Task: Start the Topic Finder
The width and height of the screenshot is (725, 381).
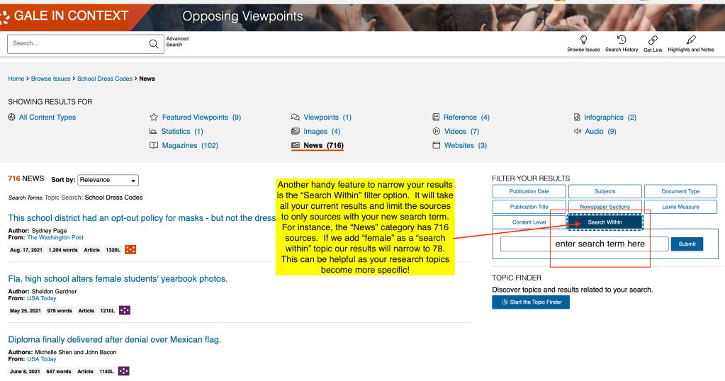Action: pos(531,302)
